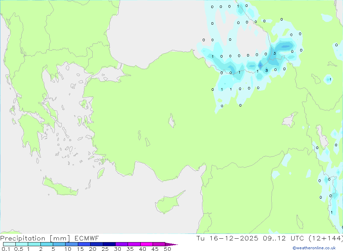Click the 0.1–0.5 mm palest legend swatch

click(x=9, y=244)
